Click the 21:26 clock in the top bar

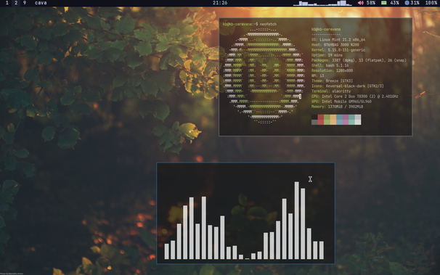tap(220, 3)
